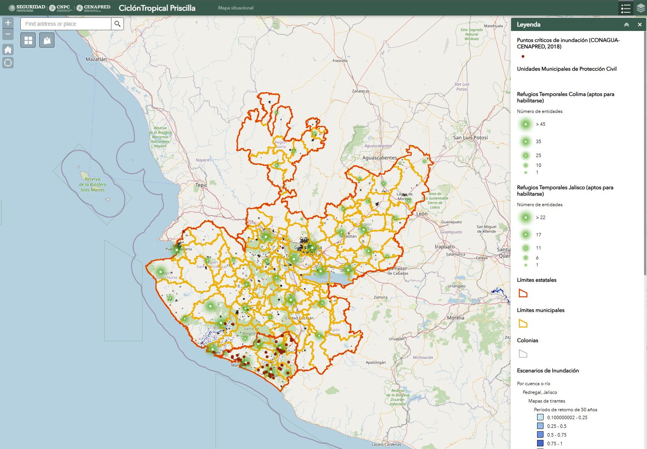
Task: Focus the Find address or place field
Action: pos(66,24)
